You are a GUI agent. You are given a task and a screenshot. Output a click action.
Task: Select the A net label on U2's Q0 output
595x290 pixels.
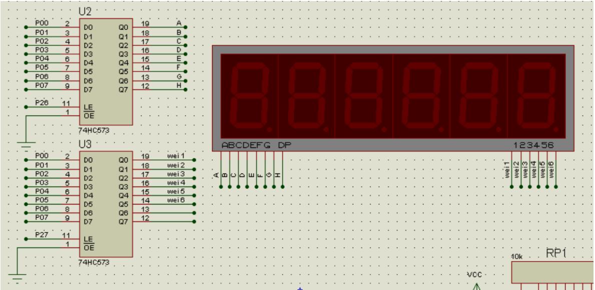pyautogui.click(x=178, y=23)
